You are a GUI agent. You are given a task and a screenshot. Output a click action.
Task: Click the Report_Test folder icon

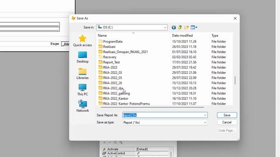pos(100,62)
